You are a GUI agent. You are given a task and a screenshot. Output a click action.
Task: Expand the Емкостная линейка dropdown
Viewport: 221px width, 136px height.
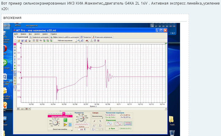[60, 129]
